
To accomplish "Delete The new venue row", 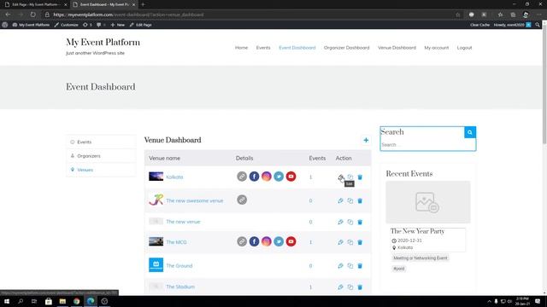I will coord(360,222).
